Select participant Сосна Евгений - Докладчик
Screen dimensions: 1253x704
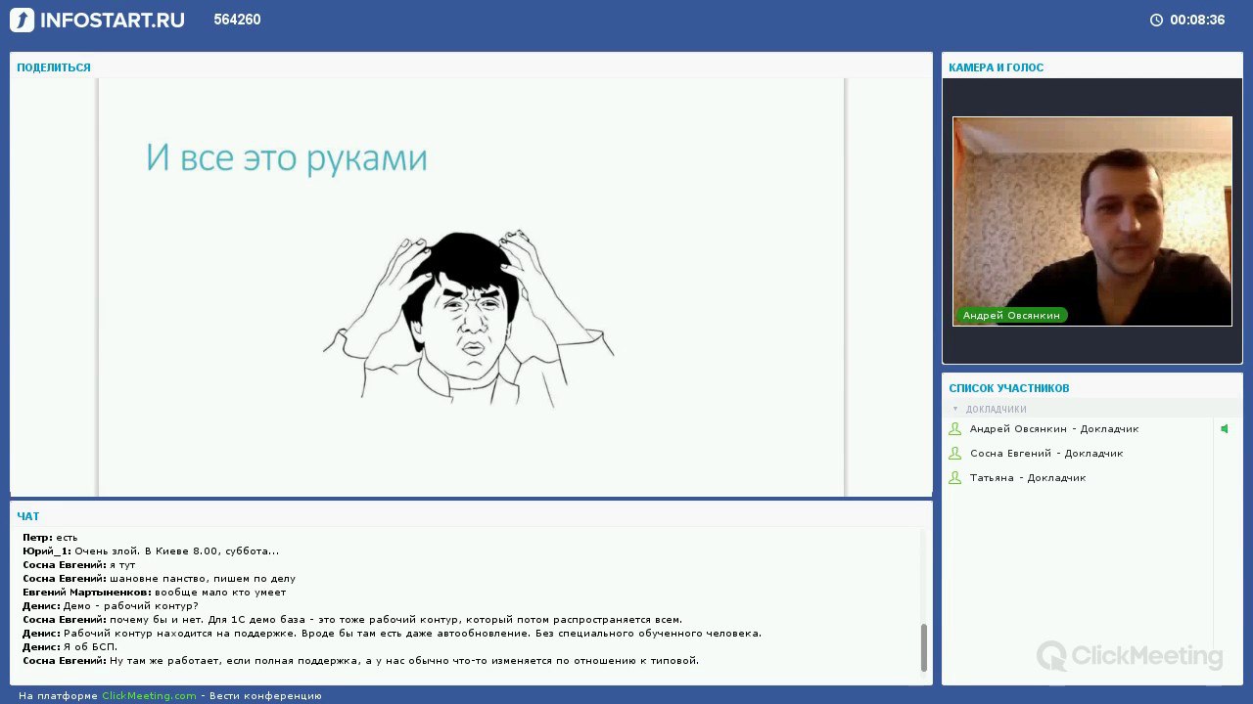click(1046, 454)
